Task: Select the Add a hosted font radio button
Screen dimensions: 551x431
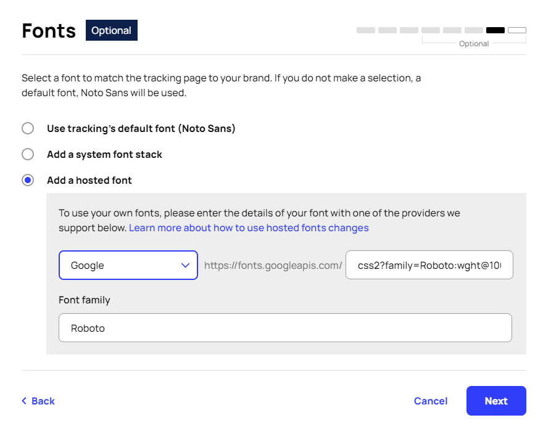Action: (x=28, y=180)
